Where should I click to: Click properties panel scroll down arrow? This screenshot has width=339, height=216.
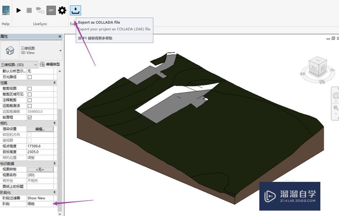[x=60, y=214]
